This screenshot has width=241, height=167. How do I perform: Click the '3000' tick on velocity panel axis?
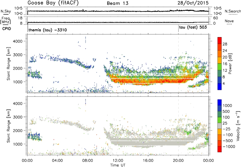[18, 117]
